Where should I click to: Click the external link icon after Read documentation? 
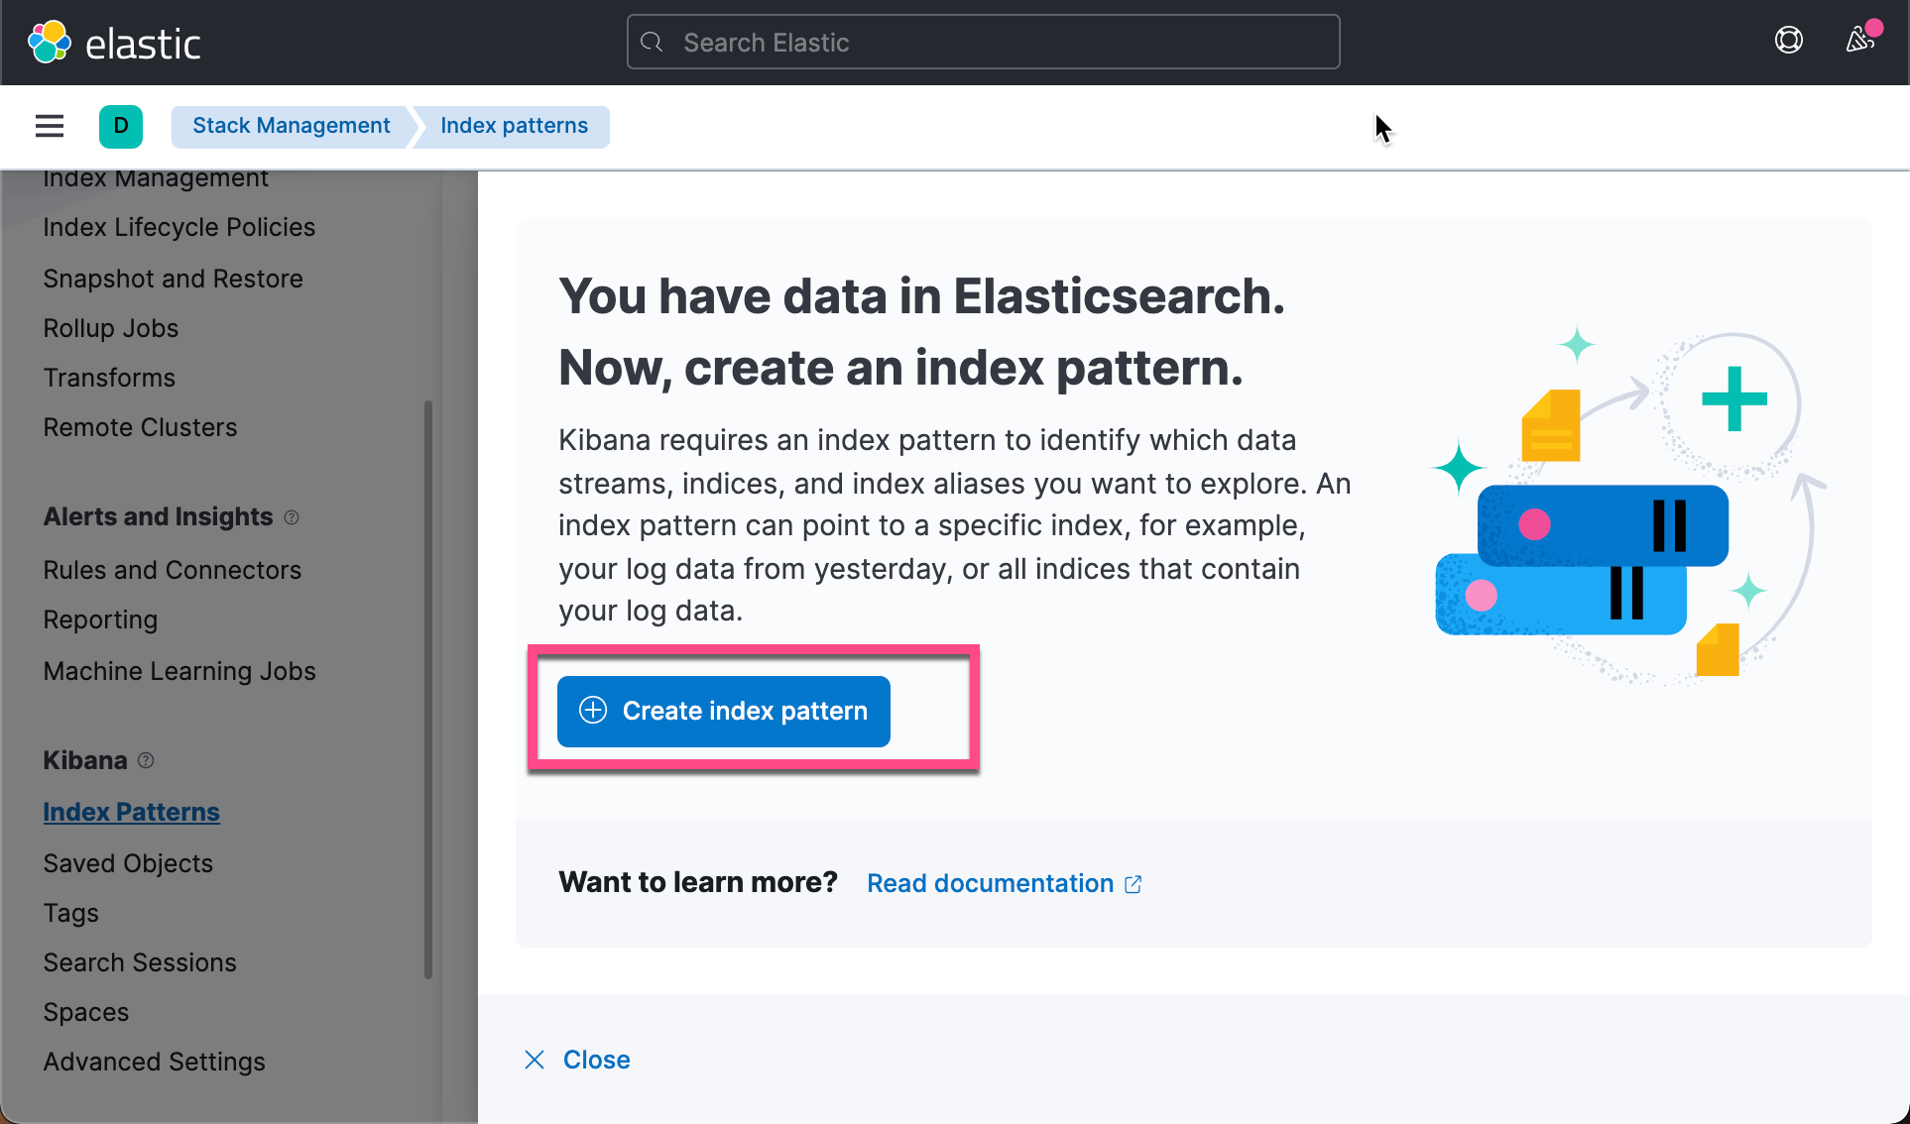(x=1134, y=883)
